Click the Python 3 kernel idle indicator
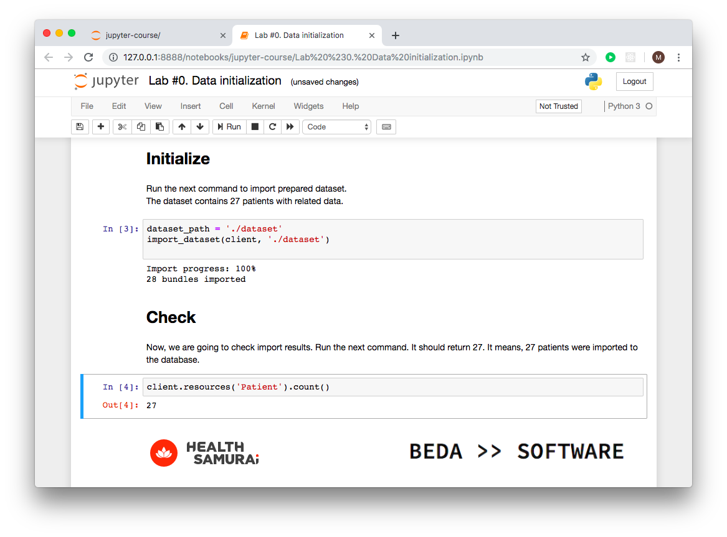The width and height of the screenshot is (727, 537). pos(649,106)
